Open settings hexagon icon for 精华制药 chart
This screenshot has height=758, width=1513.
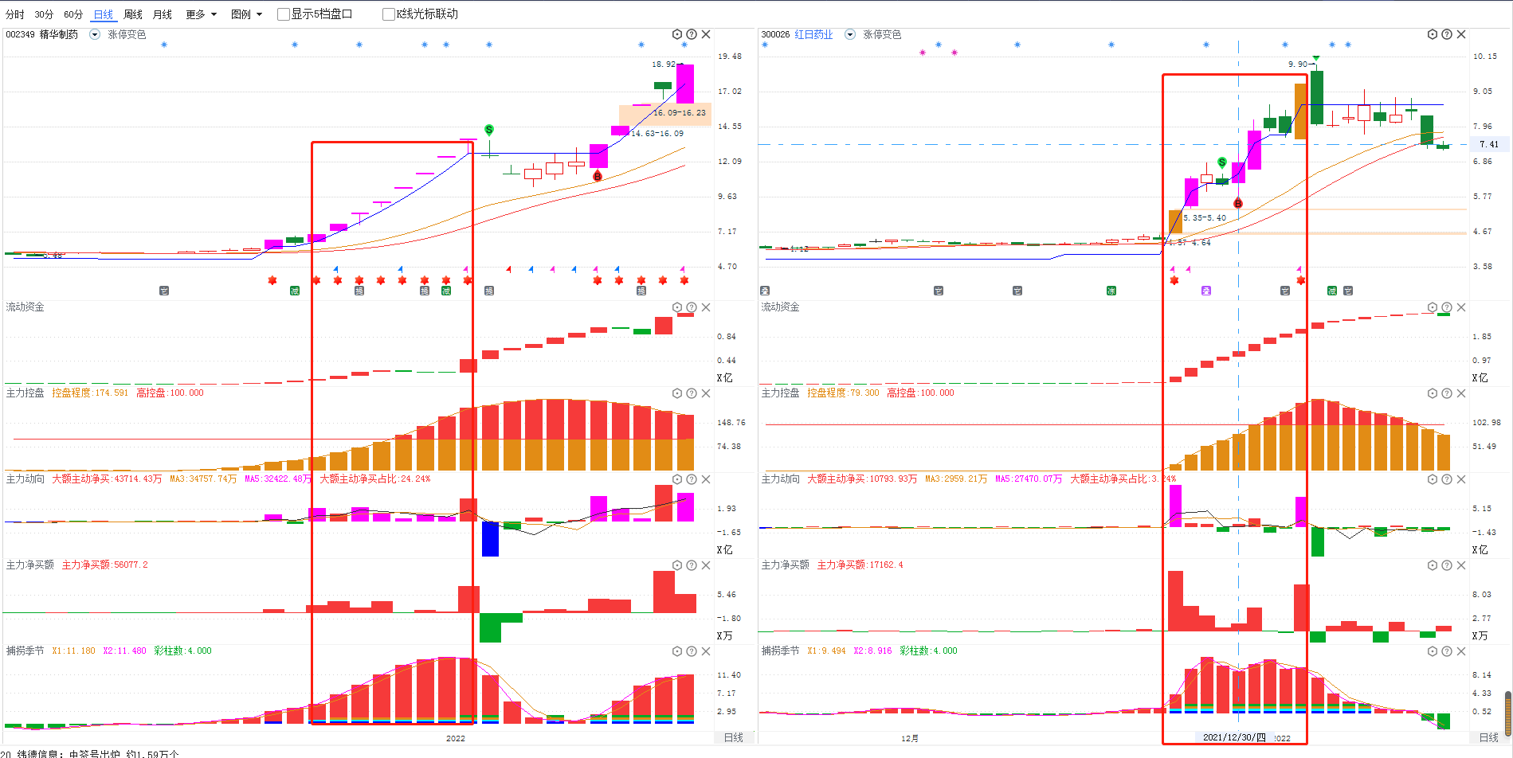coord(677,34)
